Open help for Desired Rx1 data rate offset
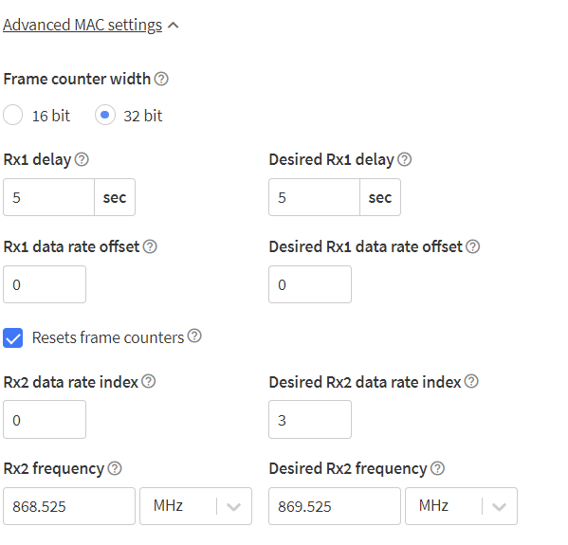 [x=473, y=246]
